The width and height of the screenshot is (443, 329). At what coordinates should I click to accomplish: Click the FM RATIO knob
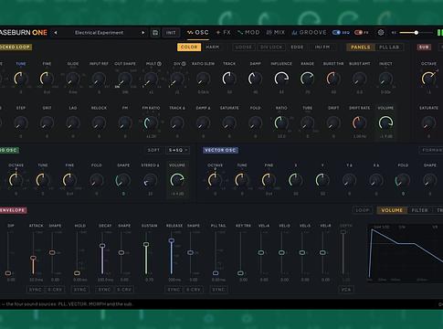point(151,122)
